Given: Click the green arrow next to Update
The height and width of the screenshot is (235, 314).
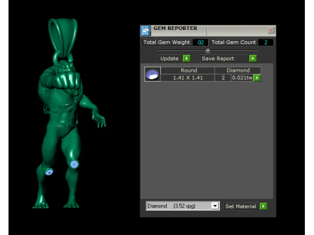Looking at the screenshot, I should coord(186,58).
